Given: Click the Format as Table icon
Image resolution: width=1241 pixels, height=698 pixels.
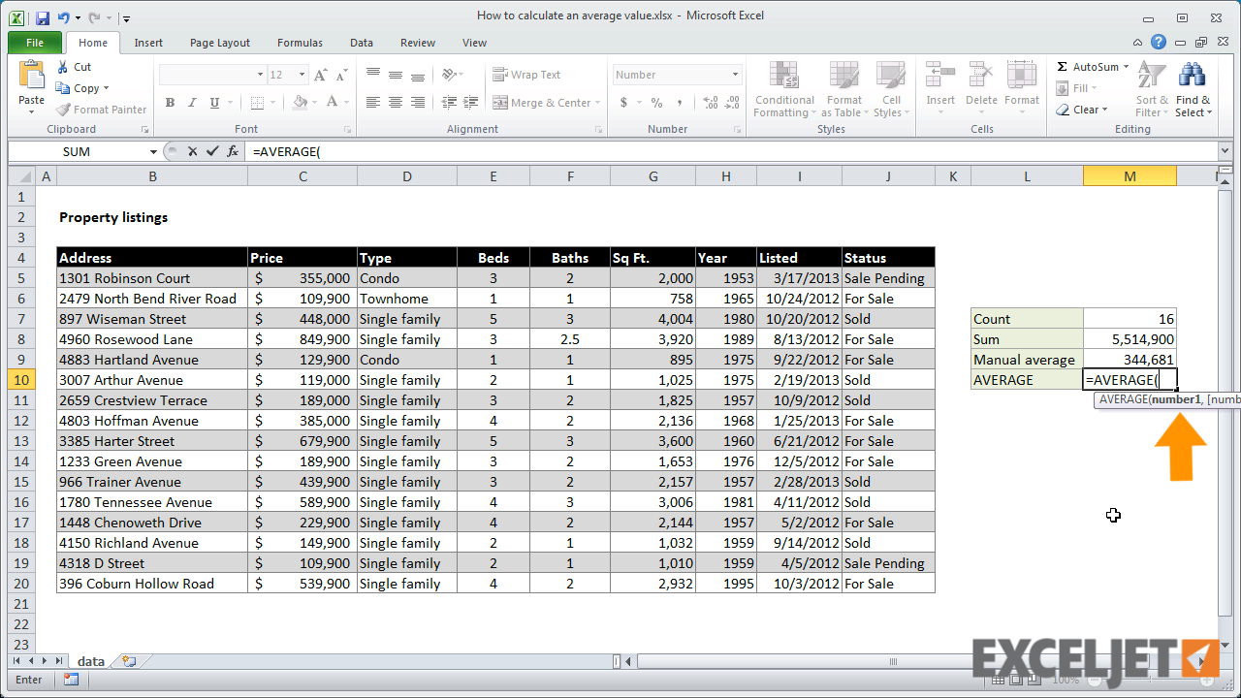Looking at the screenshot, I should [x=843, y=77].
